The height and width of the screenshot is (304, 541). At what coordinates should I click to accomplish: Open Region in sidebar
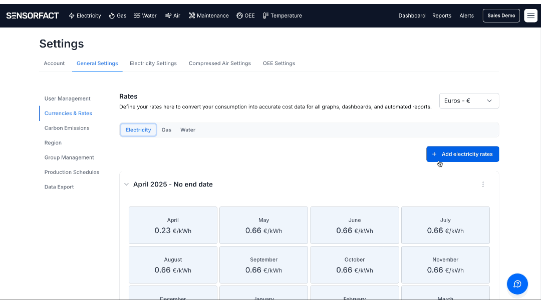tap(53, 142)
